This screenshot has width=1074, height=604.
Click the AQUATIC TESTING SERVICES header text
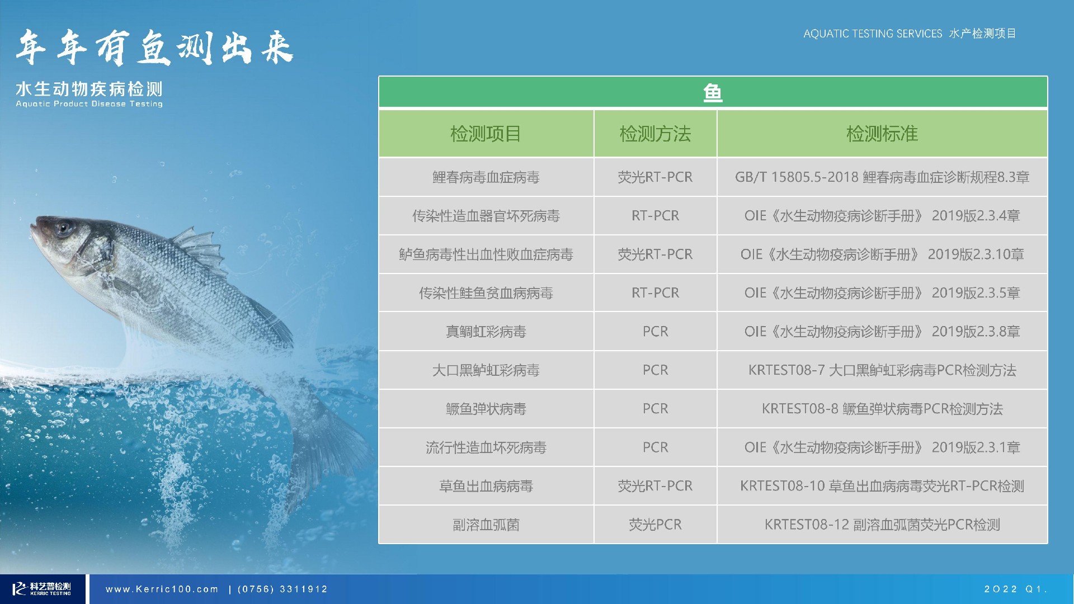coord(873,34)
